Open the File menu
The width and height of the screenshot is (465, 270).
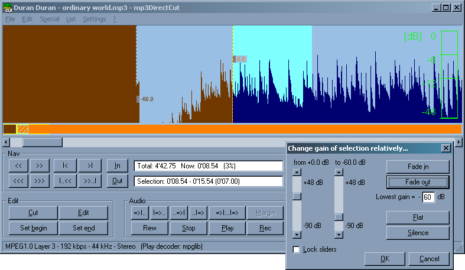pos(10,19)
